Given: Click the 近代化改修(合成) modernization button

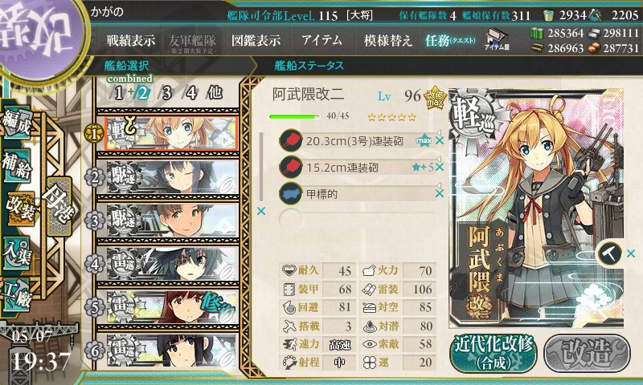Looking at the screenshot, I should coord(494,354).
